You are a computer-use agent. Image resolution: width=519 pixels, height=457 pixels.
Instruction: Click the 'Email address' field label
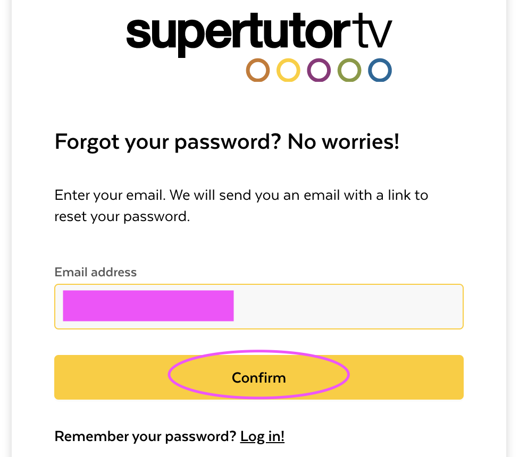point(95,272)
